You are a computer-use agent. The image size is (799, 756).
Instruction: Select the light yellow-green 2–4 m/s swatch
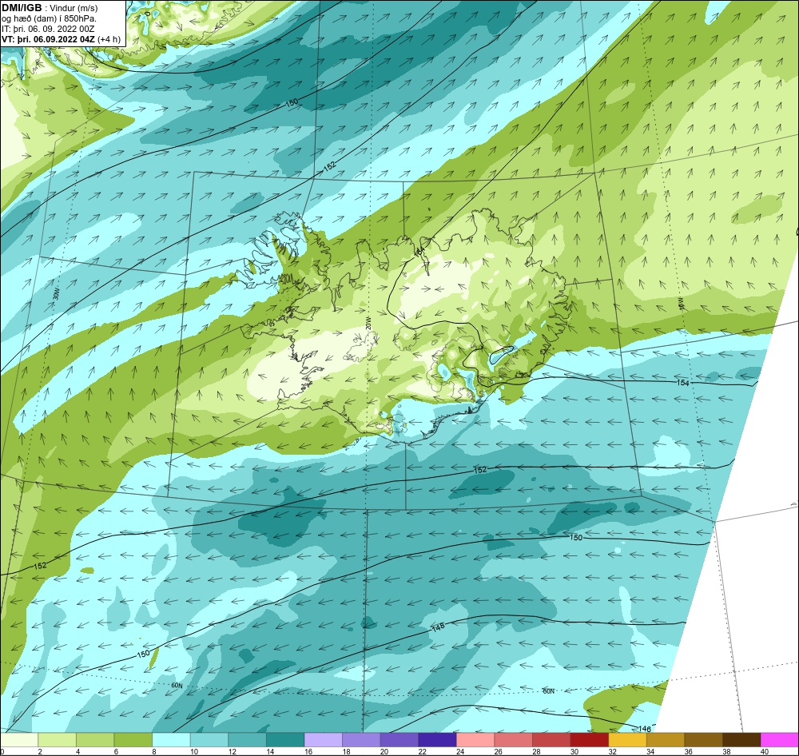tap(57, 739)
